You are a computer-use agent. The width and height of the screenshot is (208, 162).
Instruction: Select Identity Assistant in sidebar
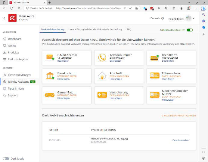pos(18,82)
